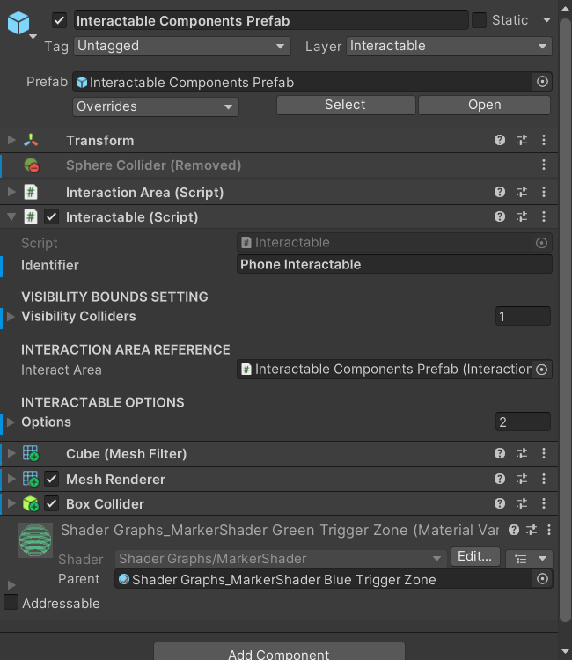Click the Transform axes icon

(31, 140)
